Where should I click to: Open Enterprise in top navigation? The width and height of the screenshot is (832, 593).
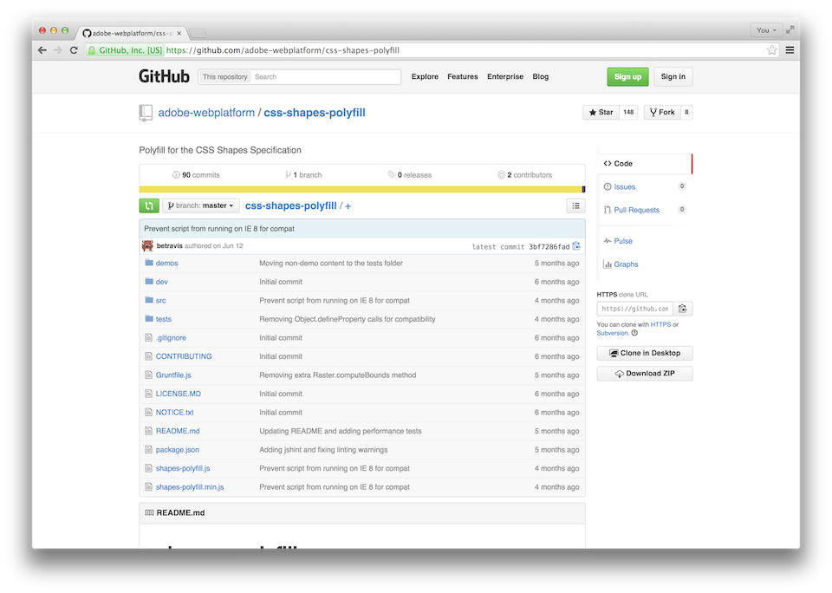point(505,76)
